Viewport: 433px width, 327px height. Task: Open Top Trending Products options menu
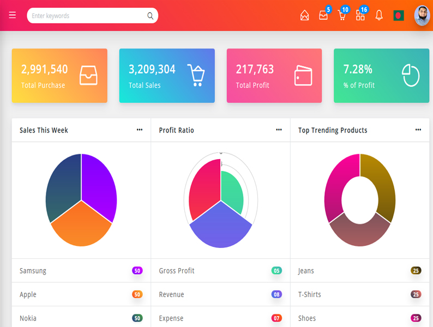coord(418,130)
